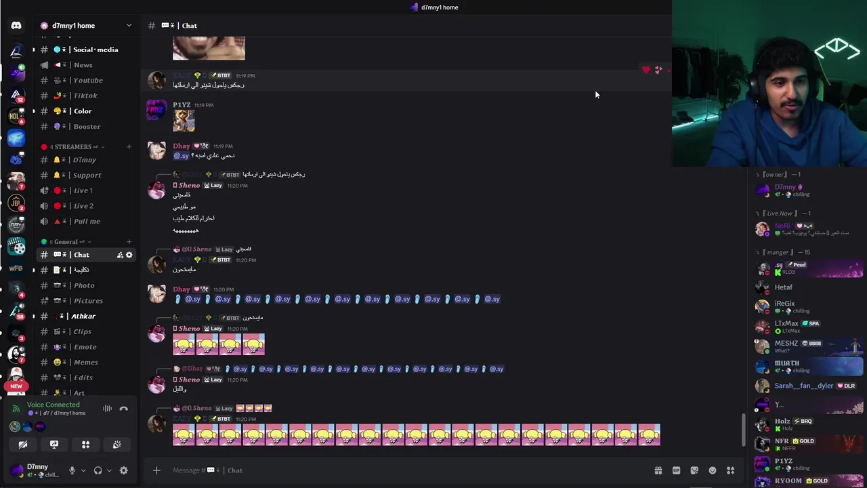
Task: Open Pictures channel
Action: point(87,301)
